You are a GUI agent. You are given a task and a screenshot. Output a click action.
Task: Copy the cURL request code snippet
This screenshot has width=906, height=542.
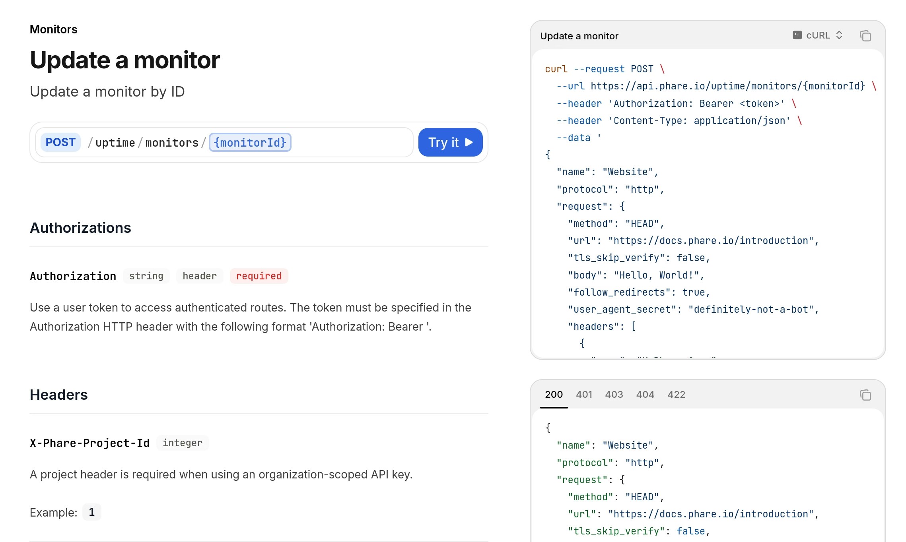[866, 35]
